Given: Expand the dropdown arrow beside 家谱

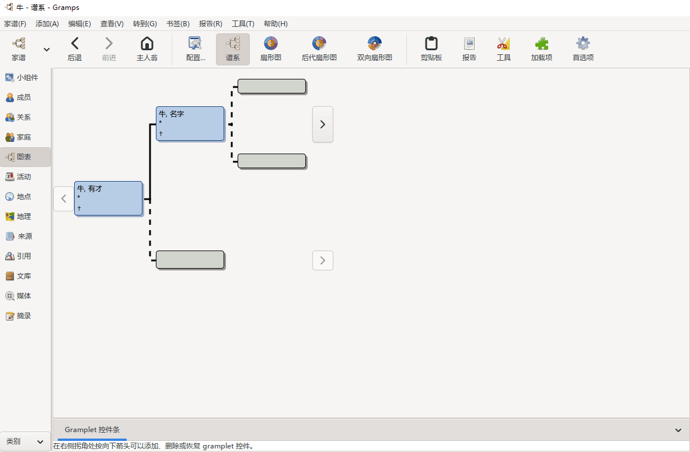Looking at the screenshot, I should (x=47, y=50).
